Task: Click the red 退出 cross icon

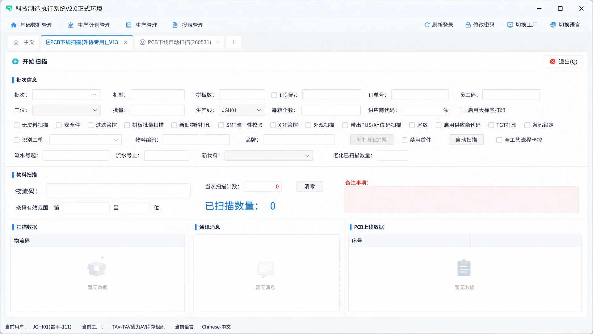Action: coord(553,62)
